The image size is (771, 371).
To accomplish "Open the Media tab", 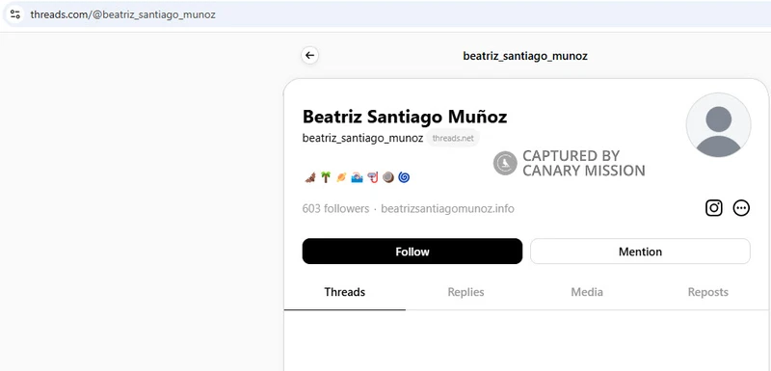I will click(x=587, y=292).
